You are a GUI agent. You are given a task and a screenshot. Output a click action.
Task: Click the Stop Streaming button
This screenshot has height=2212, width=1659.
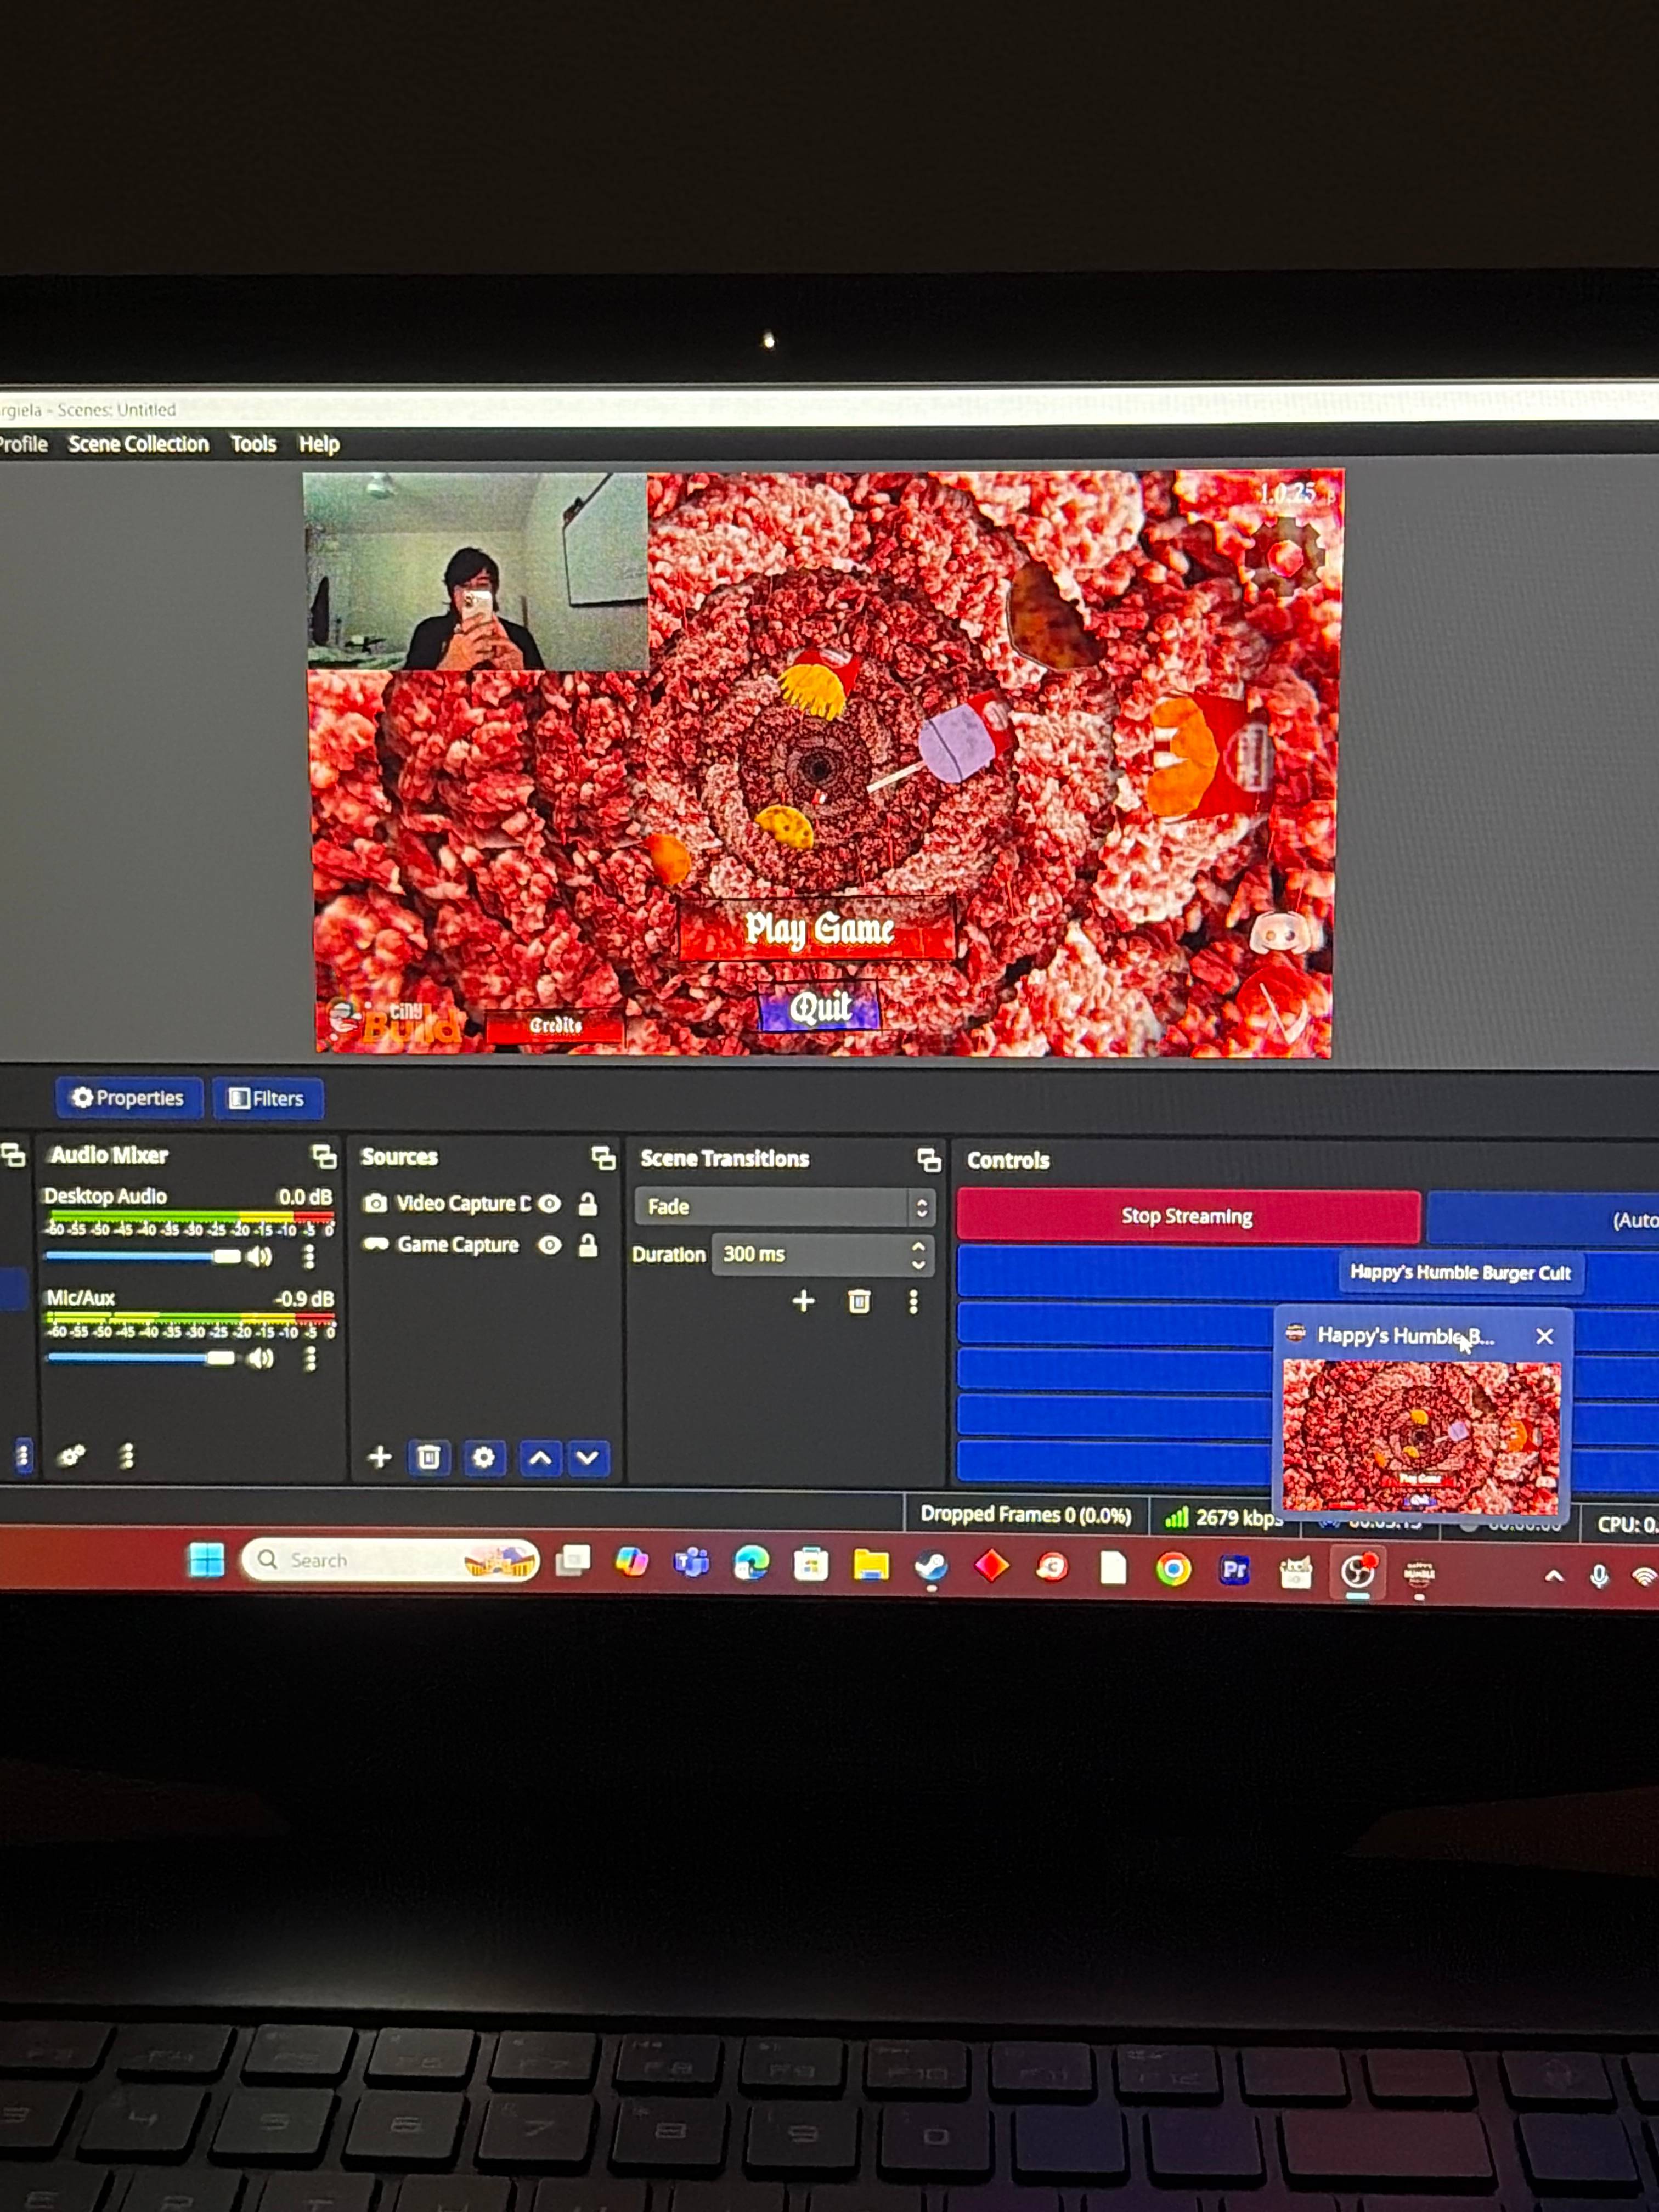click(1187, 1216)
